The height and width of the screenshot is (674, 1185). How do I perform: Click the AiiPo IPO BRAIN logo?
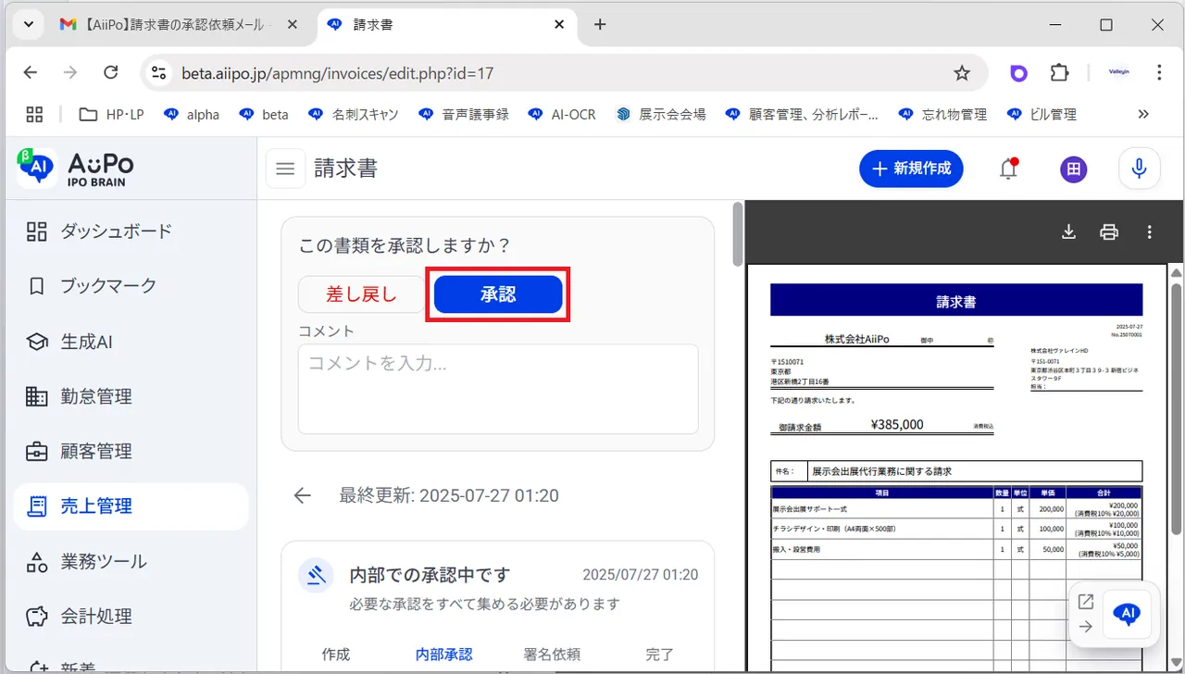[76, 168]
